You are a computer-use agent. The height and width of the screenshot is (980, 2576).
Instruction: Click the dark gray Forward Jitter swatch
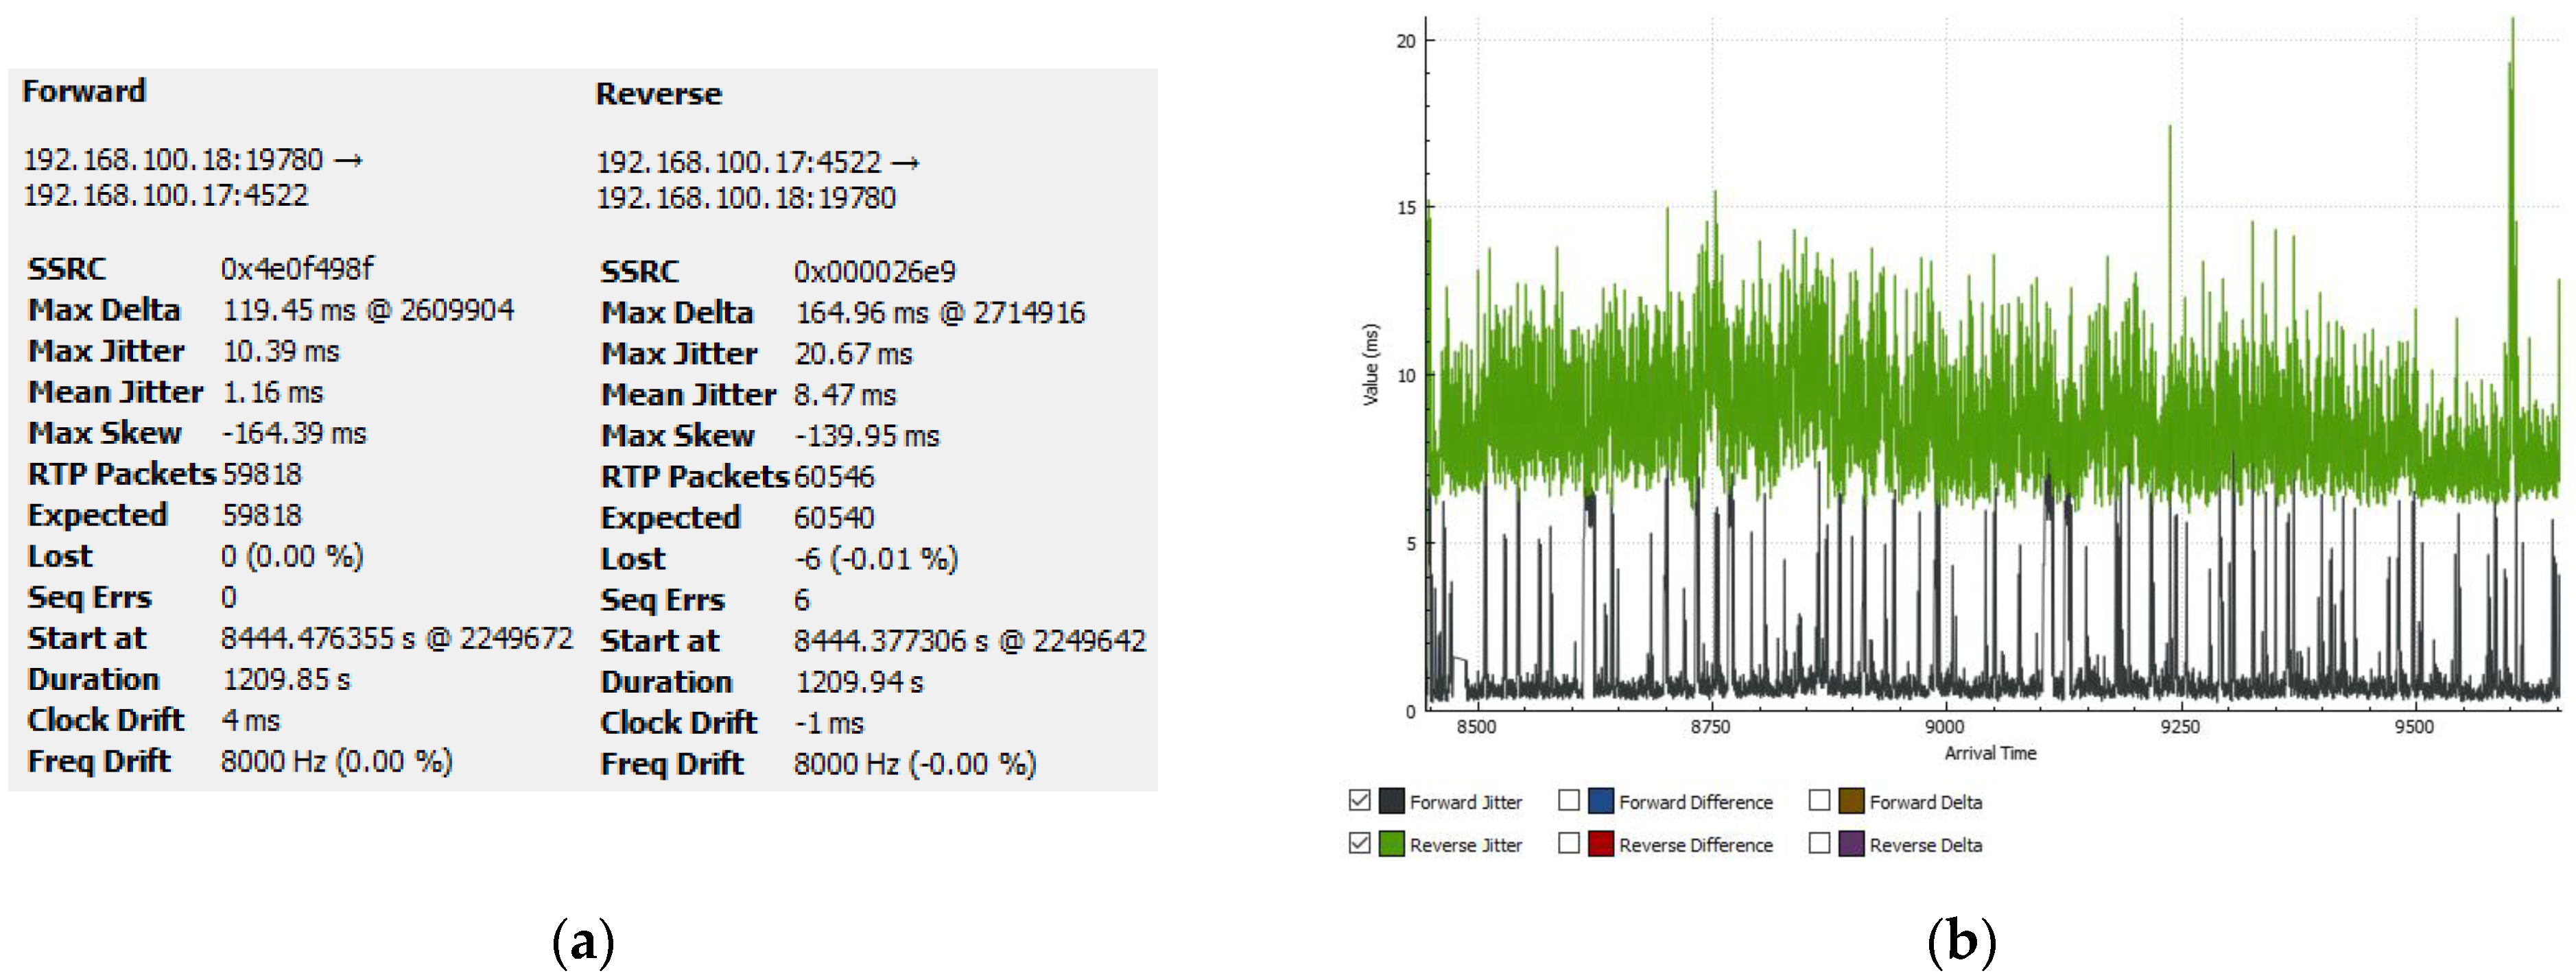1391,800
